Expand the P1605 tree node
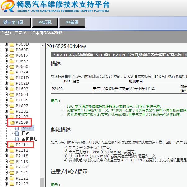 coord(6,100)
